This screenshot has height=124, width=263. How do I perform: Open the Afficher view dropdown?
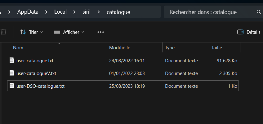pos(69,32)
